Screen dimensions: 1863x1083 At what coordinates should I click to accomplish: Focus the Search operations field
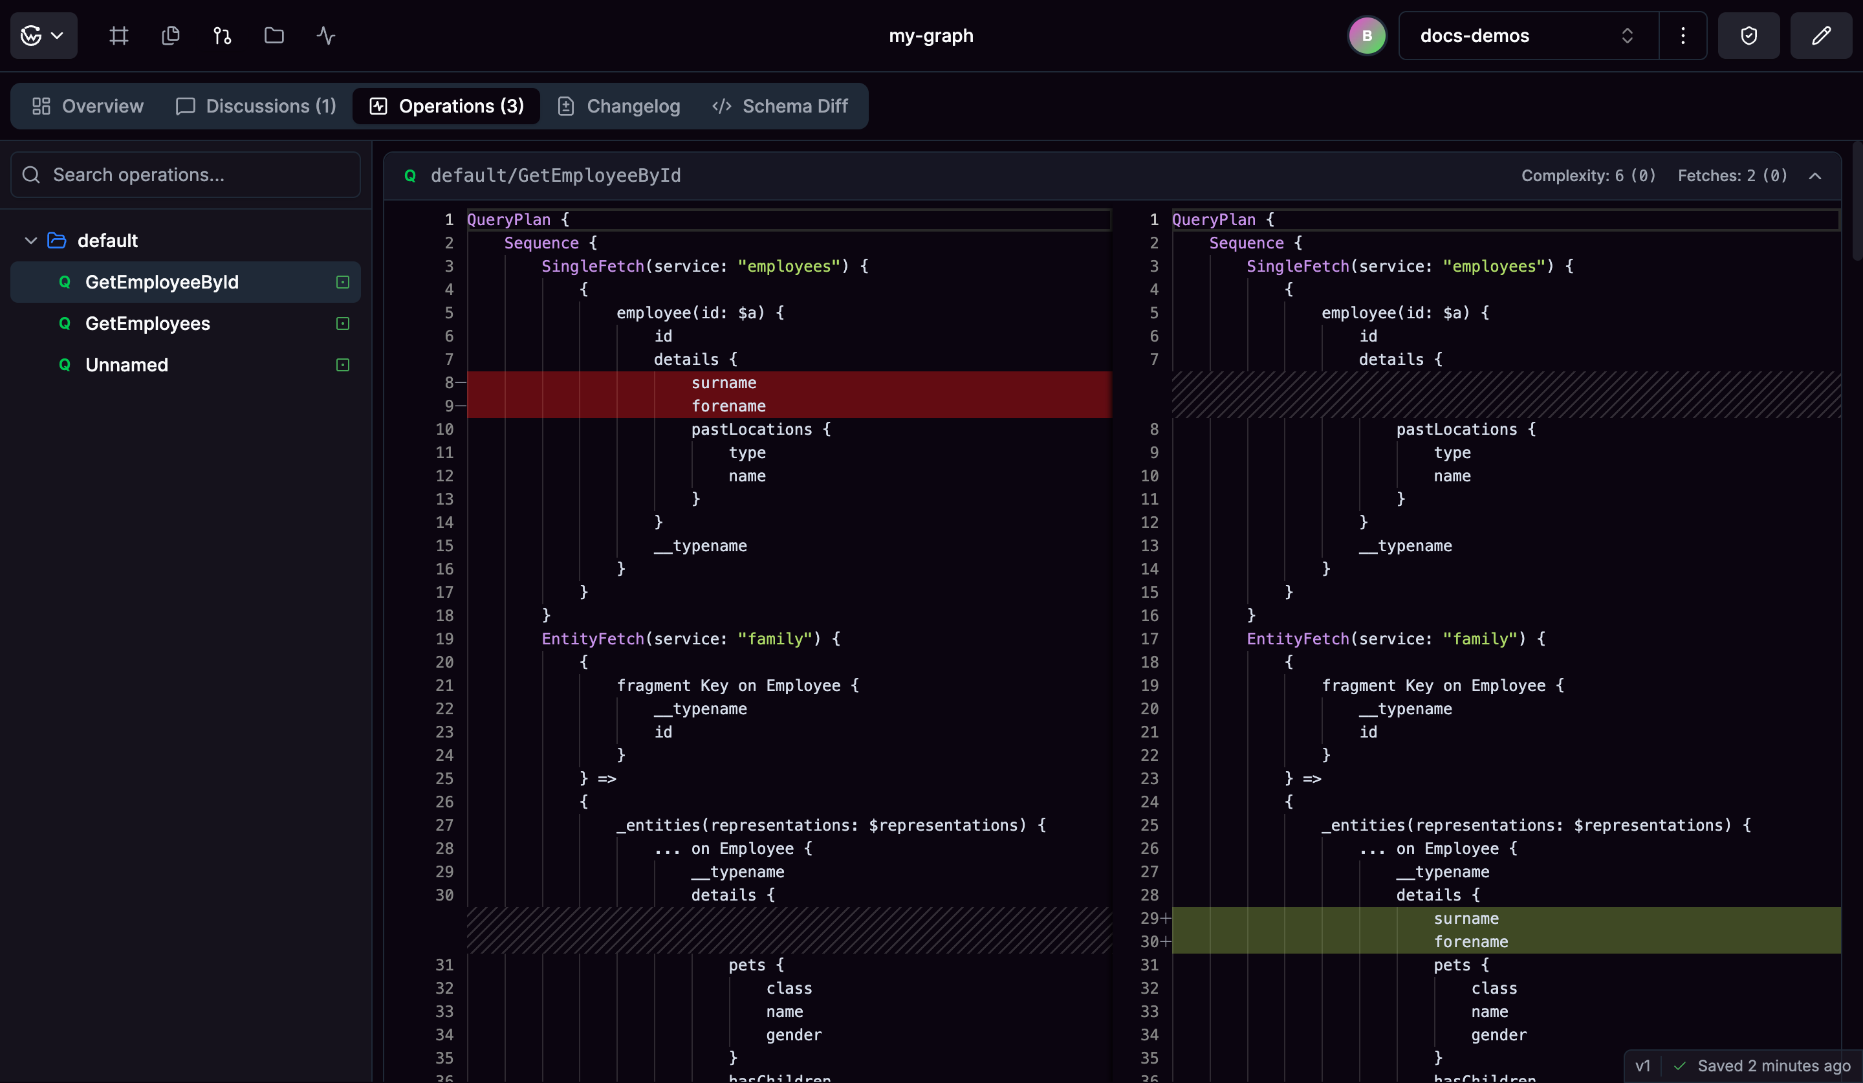(x=186, y=175)
